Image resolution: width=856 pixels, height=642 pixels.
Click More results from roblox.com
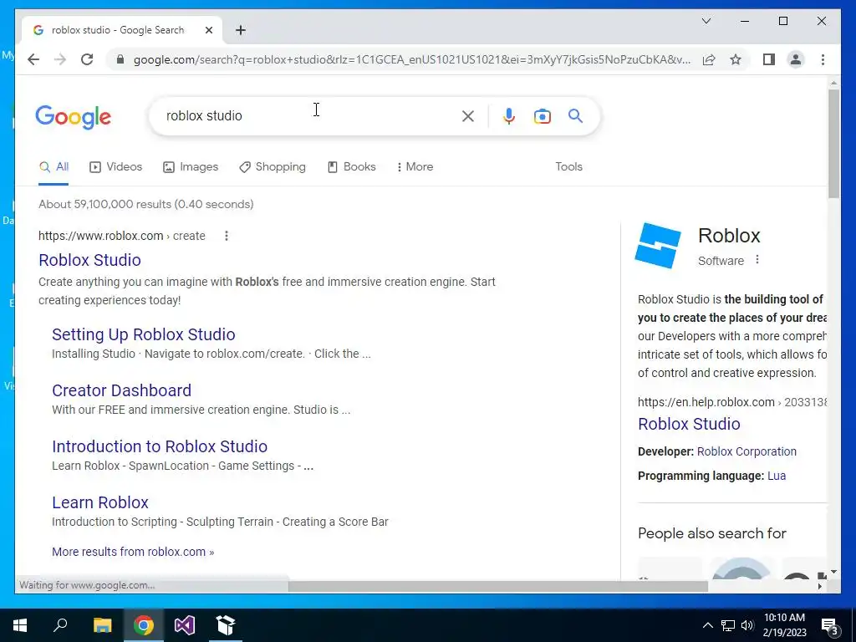[x=133, y=552]
